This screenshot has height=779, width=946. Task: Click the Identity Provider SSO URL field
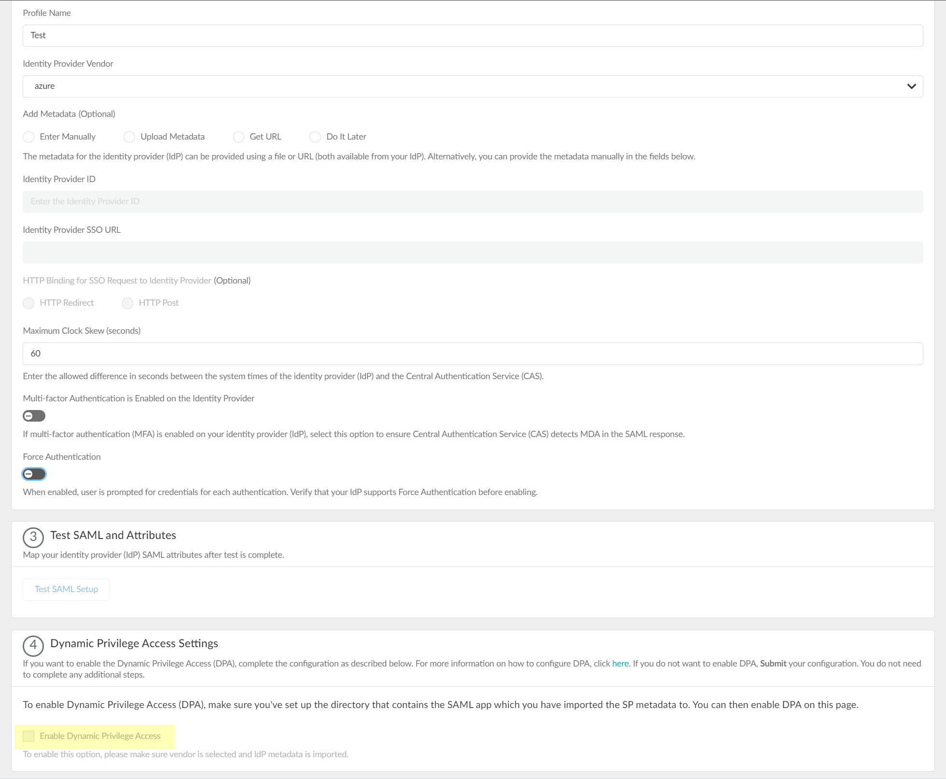(472, 253)
